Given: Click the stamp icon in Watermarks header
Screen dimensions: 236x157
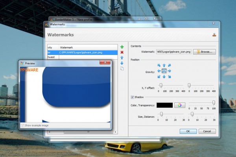Looking at the screenshot, I should coord(214,35).
